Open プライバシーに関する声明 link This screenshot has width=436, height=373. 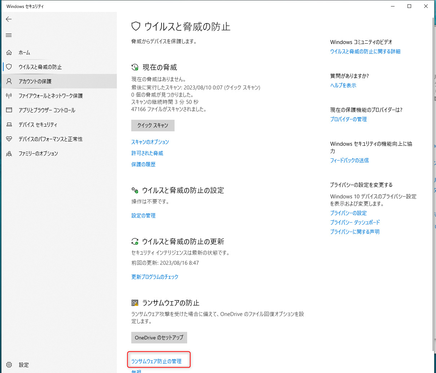click(x=355, y=232)
